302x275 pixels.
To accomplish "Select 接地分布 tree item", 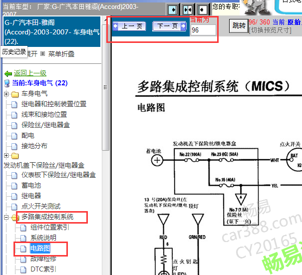I will point(34,146).
